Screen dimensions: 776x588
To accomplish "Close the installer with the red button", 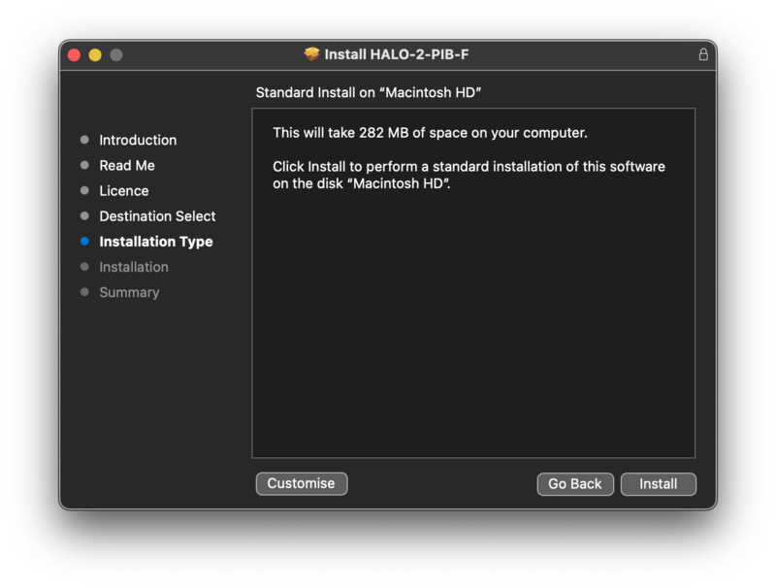I will tap(74, 55).
